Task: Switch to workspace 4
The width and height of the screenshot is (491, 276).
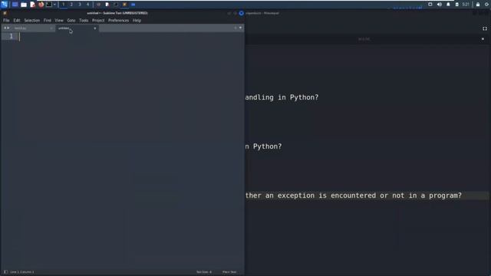Action: click(x=87, y=5)
